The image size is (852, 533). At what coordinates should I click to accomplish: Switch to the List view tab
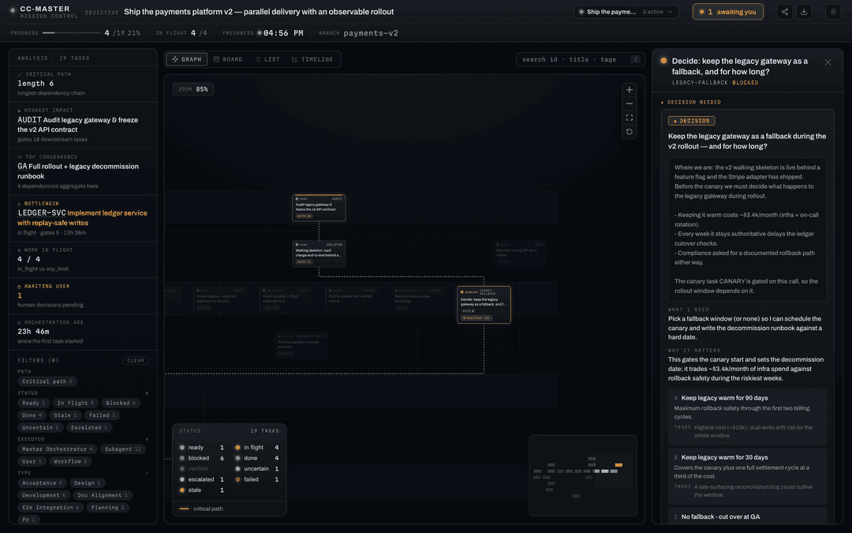click(x=267, y=59)
